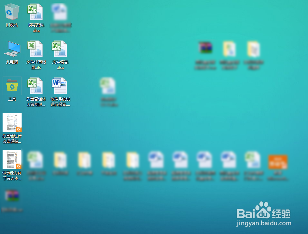Click the 文件评审记录.xls file name label
This screenshot has height=234, width=308.
tap(36, 65)
